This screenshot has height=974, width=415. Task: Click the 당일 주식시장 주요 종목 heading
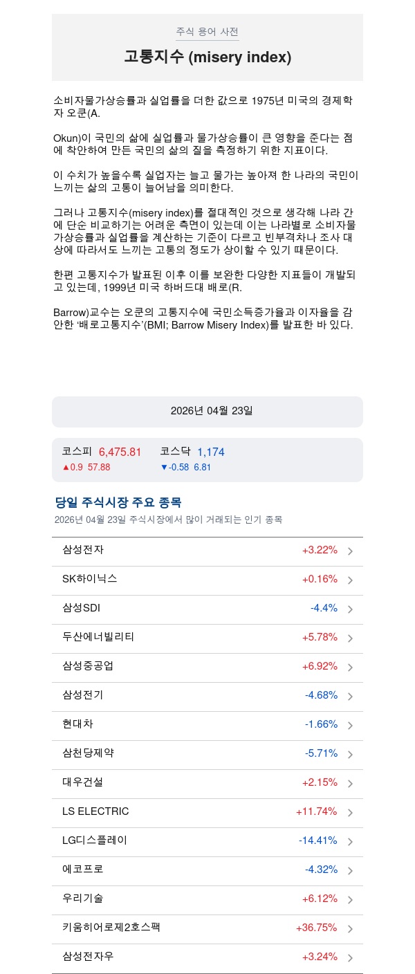(118, 503)
